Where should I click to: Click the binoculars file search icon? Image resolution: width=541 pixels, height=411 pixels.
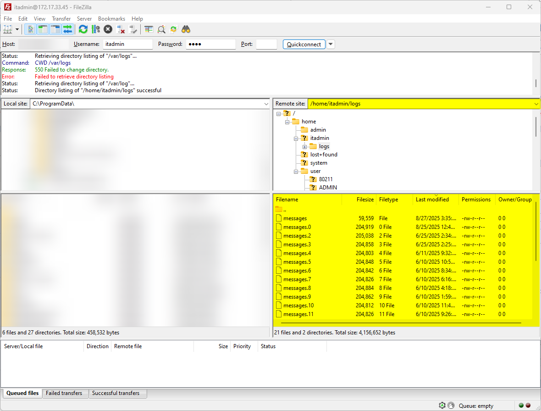tap(186, 29)
